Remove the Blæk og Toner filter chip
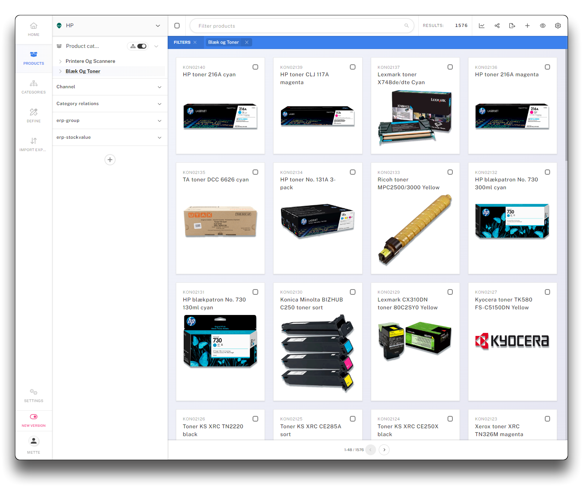This screenshot has height=487, width=583. pyautogui.click(x=247, y=42)
